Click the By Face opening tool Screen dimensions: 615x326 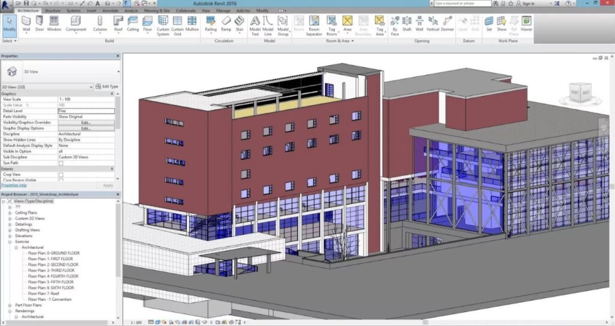pyautogui.click(x=395, y=26)
